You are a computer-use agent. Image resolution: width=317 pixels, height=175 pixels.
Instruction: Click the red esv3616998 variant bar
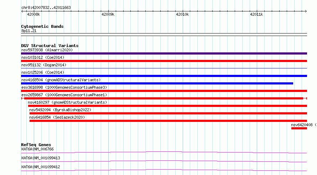[164, 91]
